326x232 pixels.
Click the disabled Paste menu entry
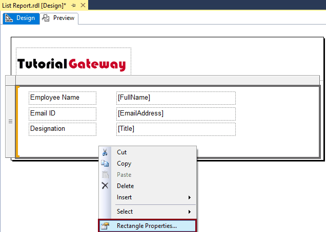coord(148,175)
